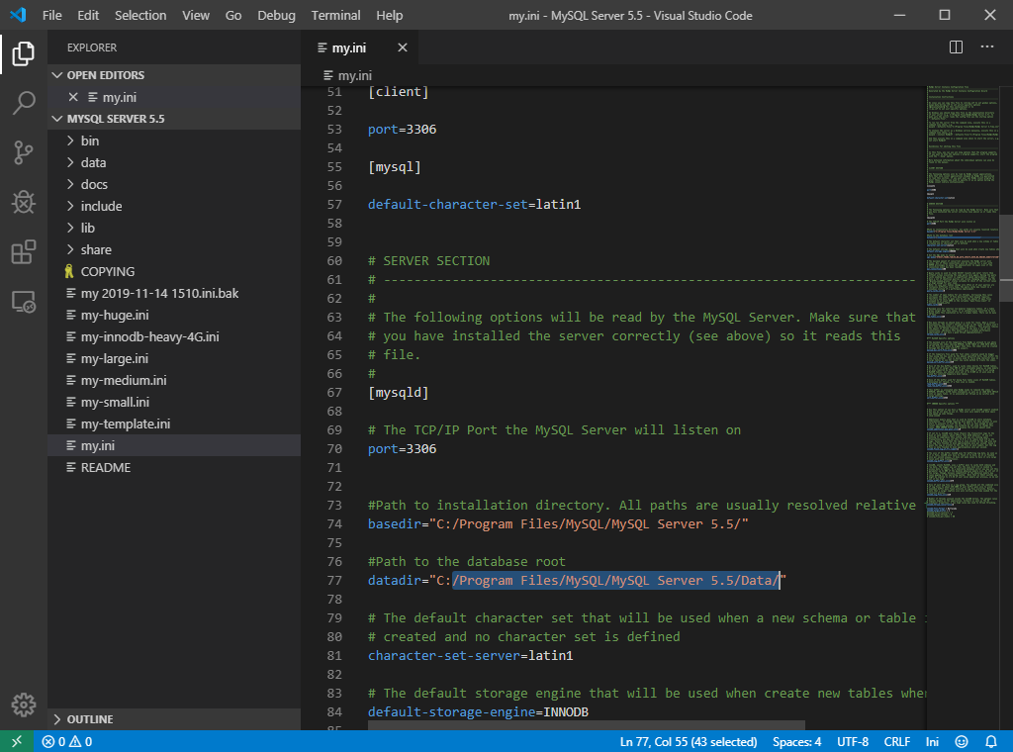Expand the bin folder
The width and height of the screenshot is (1013, 752).
pos(89,141)
